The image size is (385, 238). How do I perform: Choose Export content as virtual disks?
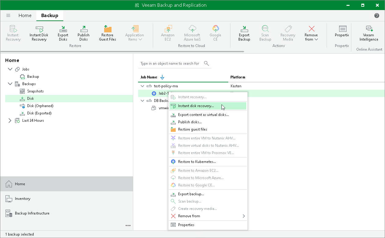[x=208, y=115]
